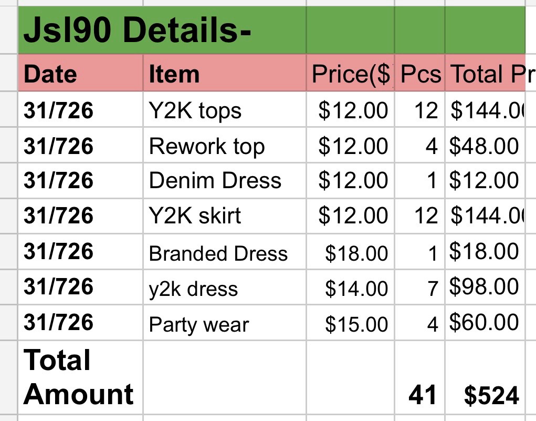Click the $98.00 total price cell
This screenshot has height=421, width=536.
click(485, 287)
